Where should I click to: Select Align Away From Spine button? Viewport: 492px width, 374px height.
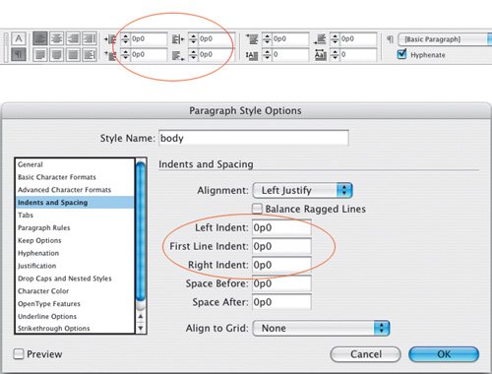click(x=90, y=54)
